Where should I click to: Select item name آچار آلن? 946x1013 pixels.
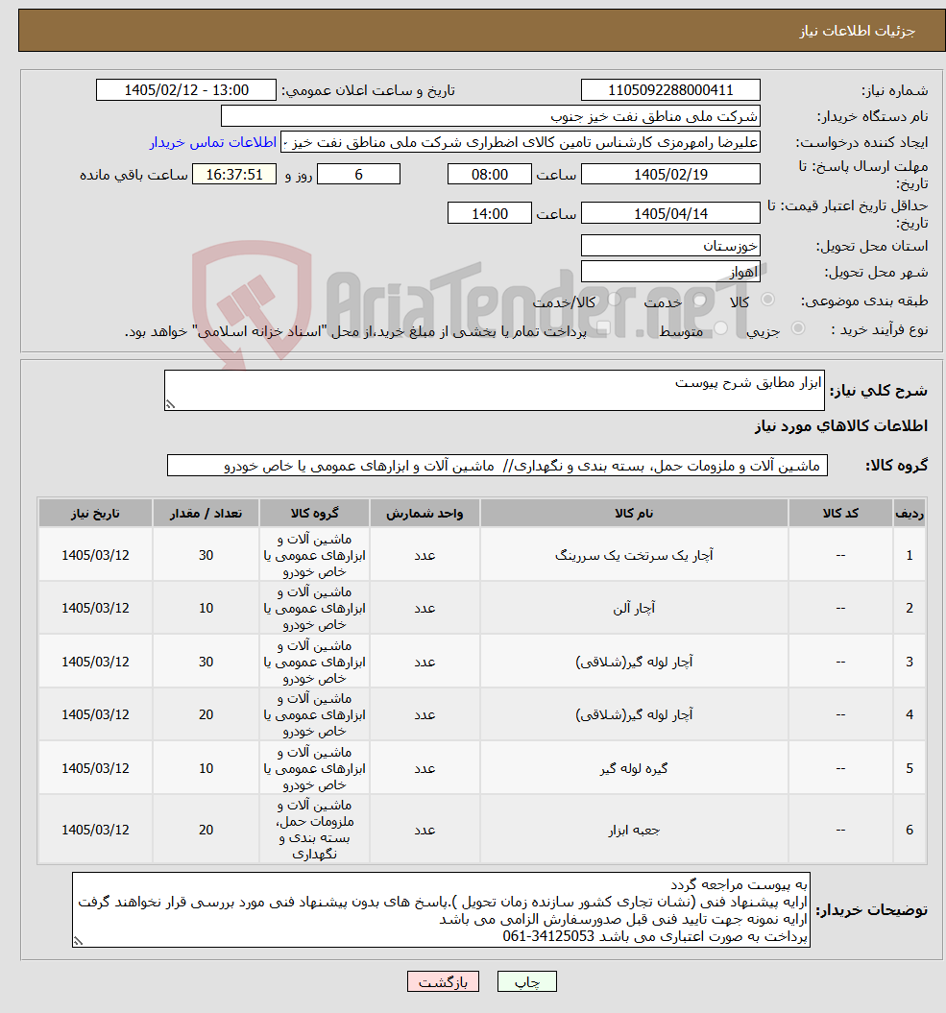click(634, 608)
